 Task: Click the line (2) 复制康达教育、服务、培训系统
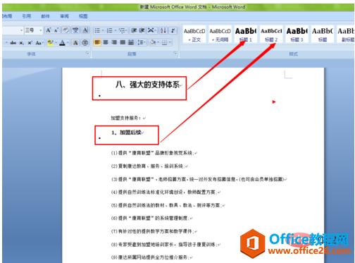click(147, 166)
